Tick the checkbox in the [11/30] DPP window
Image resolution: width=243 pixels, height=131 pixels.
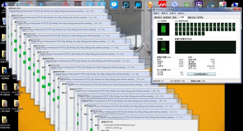tap(15, 72)
